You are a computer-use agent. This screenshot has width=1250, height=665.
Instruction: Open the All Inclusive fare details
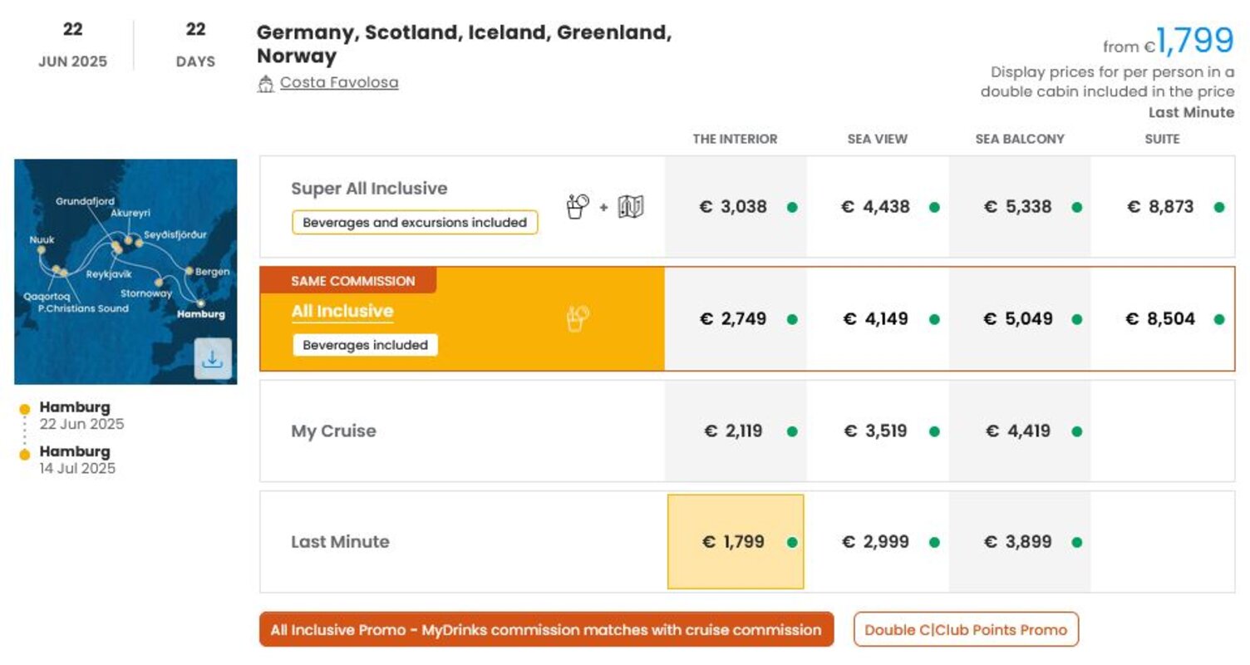pyautogui.click(x=342, y=312)
